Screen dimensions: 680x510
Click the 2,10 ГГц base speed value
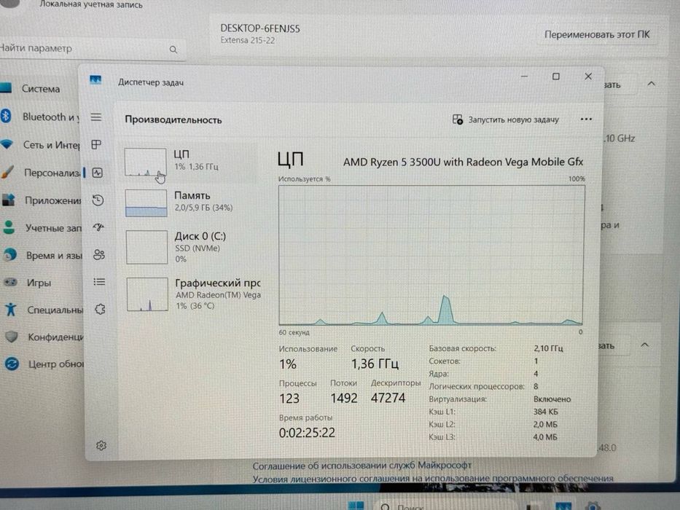click(548, 348)
